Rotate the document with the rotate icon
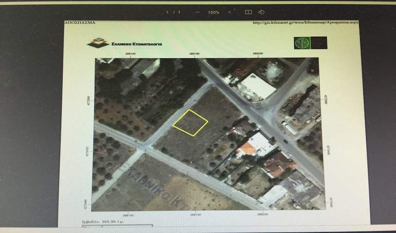 tap(262, 12)
